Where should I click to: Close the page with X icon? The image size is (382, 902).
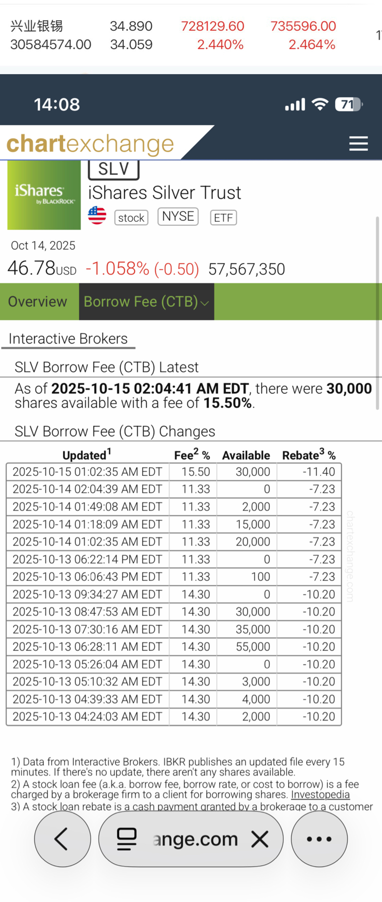coord(260,839)
